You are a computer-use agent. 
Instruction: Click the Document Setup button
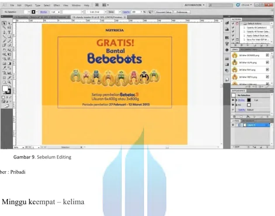point(163,12)
